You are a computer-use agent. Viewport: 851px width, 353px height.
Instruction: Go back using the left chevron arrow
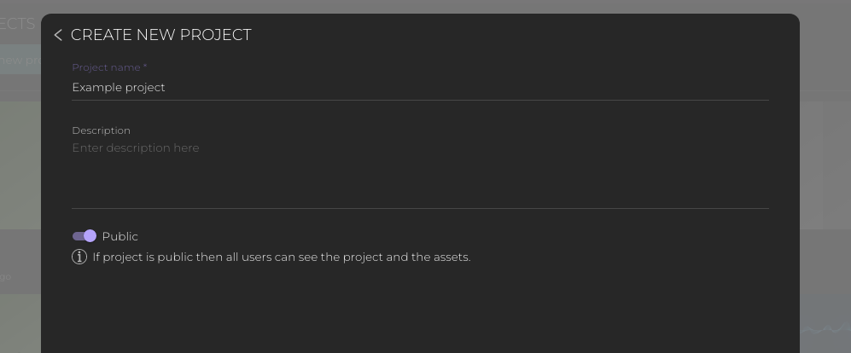click(58, 35)
